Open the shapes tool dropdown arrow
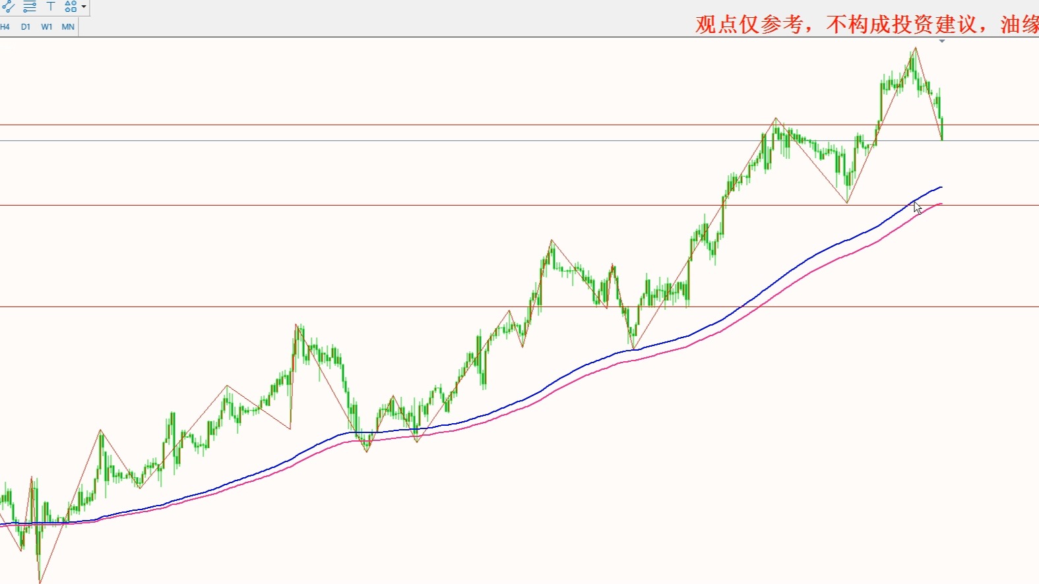The width and height of the screenshot is (1039, 584). coord(84,7)
